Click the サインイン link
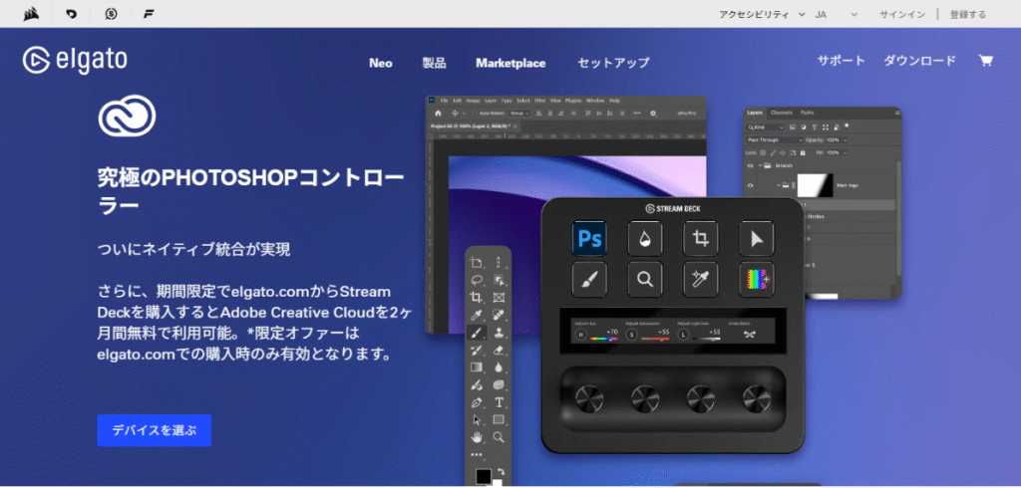1021x488 pixels. tap(901, 14)
